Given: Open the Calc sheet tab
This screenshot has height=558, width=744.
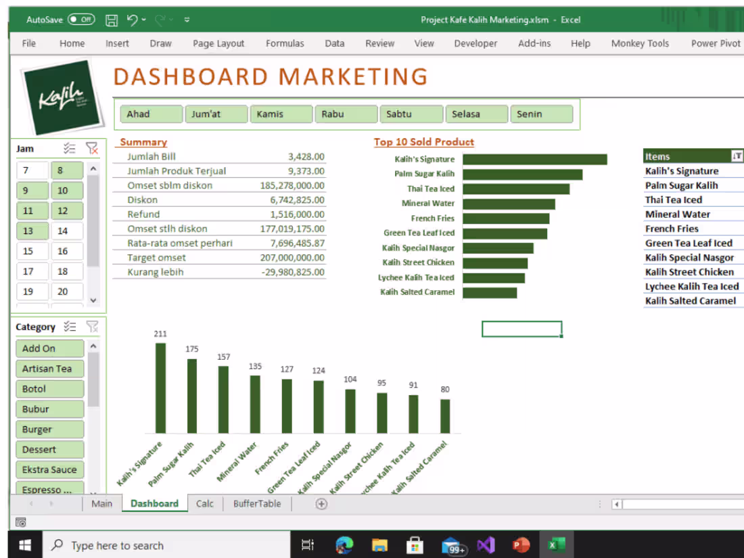Looking at the screenshot, I should [x=204, y=503].
